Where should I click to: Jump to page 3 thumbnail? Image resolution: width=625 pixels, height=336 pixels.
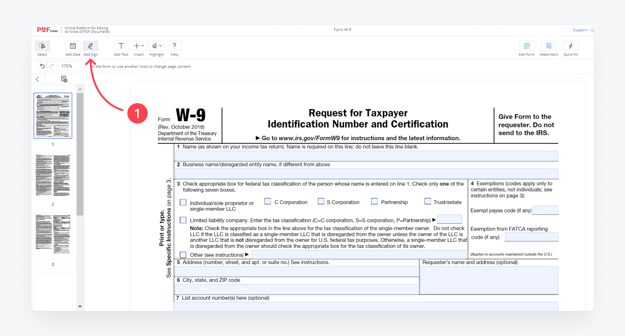pos(53,236)
